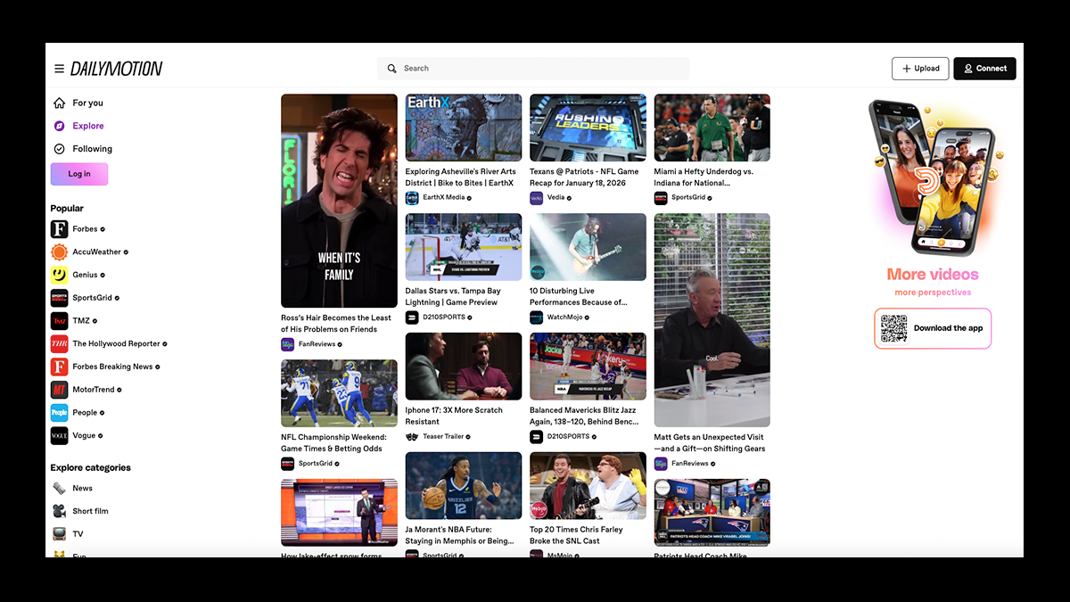Click into the Search field
The image size is (1070, 602).
(533, 69)
